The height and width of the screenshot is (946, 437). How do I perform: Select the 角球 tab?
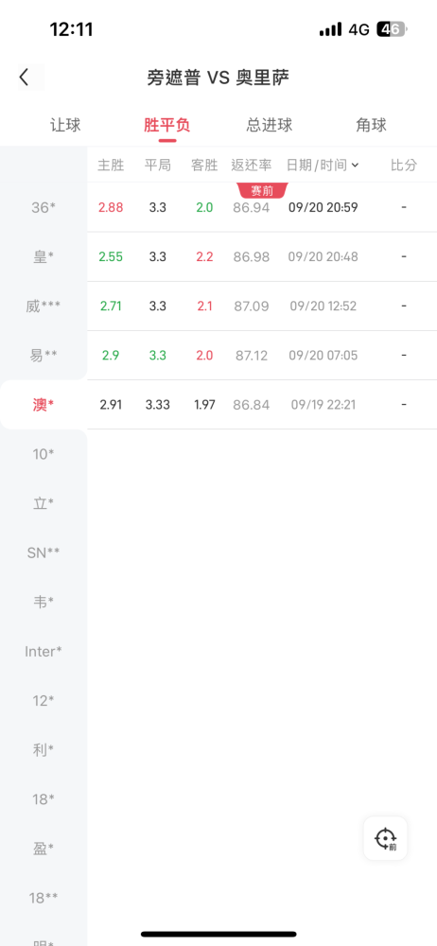click(371, 125)
